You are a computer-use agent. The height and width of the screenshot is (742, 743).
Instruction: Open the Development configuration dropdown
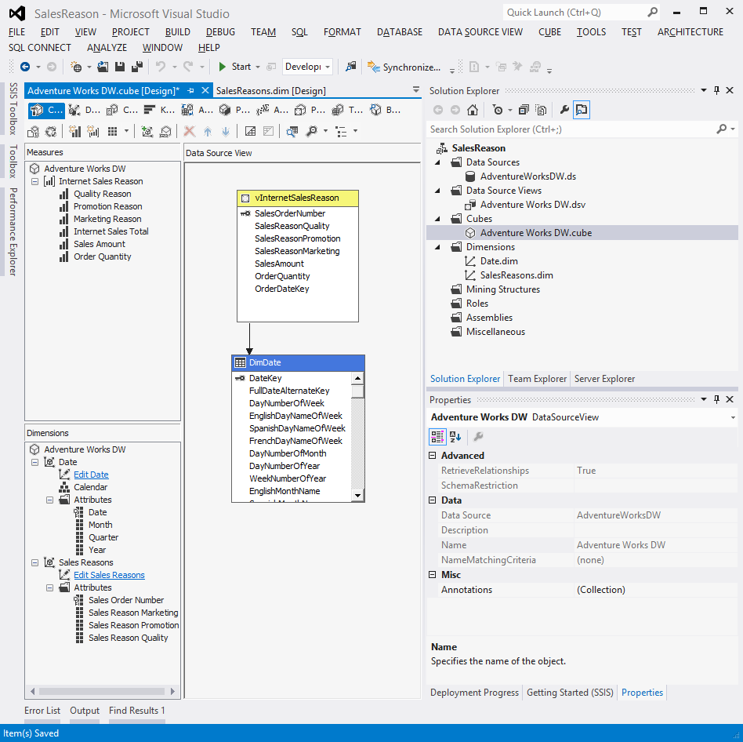coord(307,67)
